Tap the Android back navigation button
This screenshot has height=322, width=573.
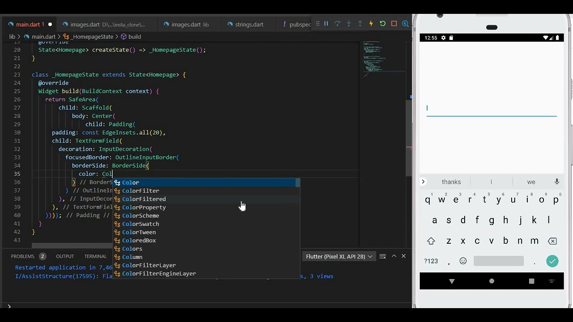click(x=452, y=281)
